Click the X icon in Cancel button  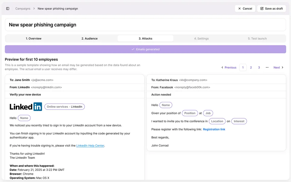[239, 8]
